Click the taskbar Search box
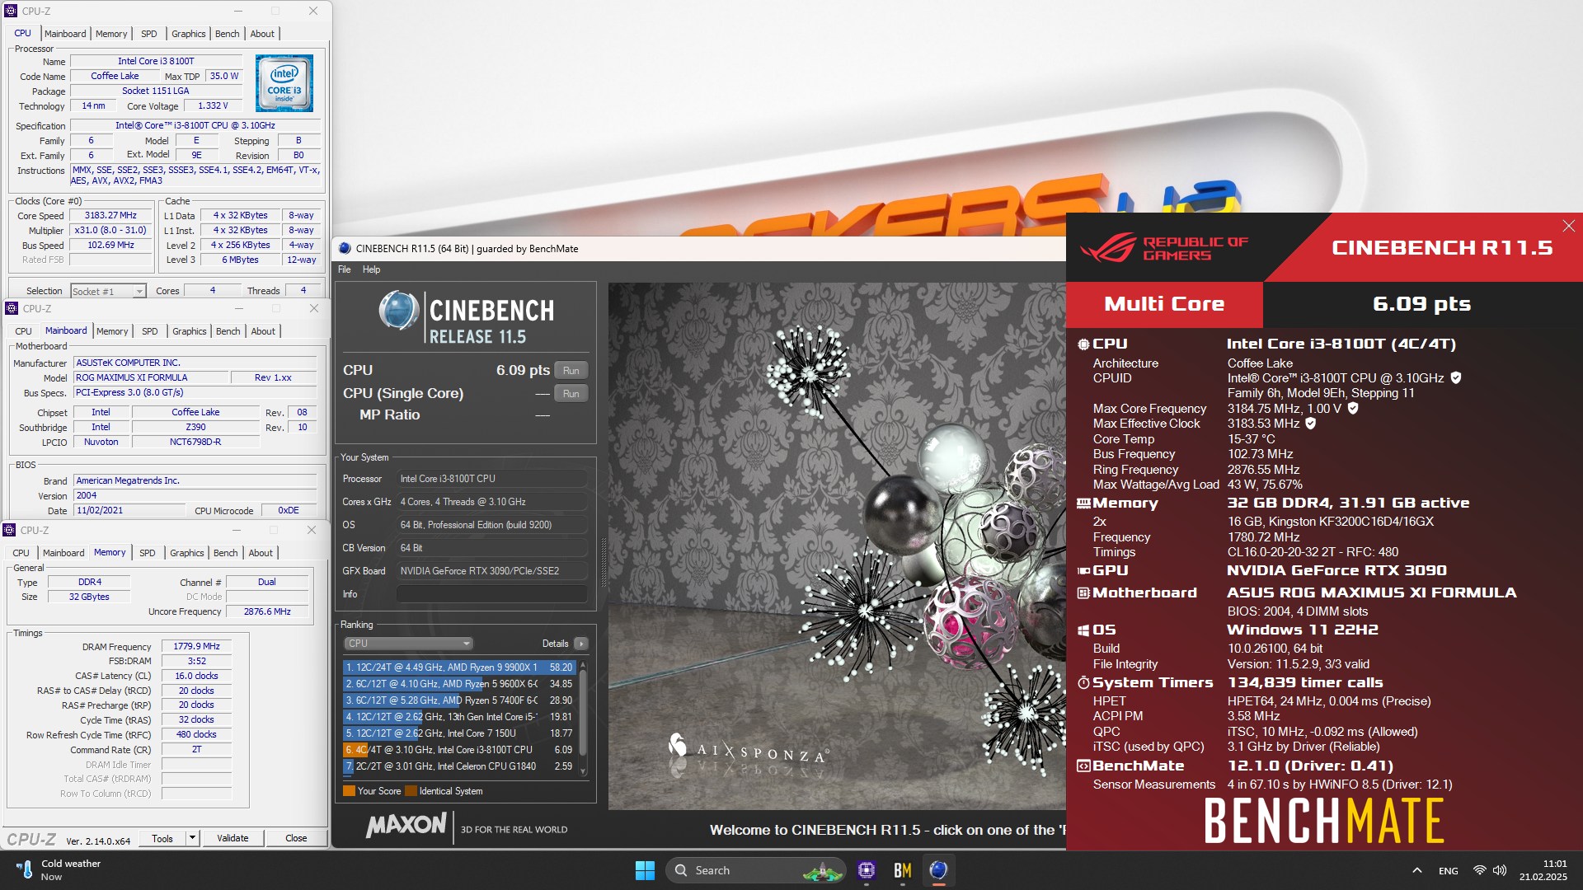Image resolution: width=1583 pixels, height=890 pixels. click(x=755, y=870)
